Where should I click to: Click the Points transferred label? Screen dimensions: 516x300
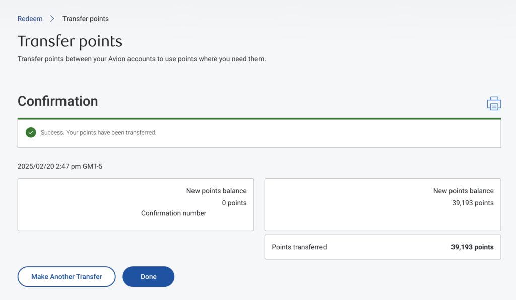pyautogui.click(x=299, y=247)
